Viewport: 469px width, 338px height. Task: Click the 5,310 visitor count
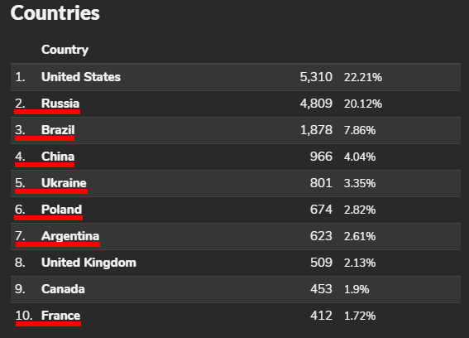[x=316, y=77]
